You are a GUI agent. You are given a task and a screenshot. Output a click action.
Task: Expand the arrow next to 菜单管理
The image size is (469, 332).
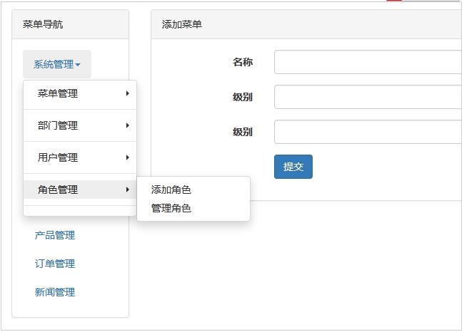click(x=128, y=93)
